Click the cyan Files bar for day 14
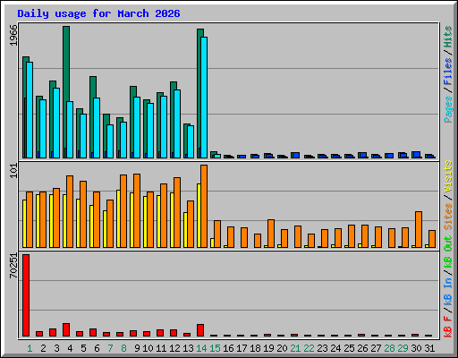The width and height of the screenshot is (458, 358). 204,98
